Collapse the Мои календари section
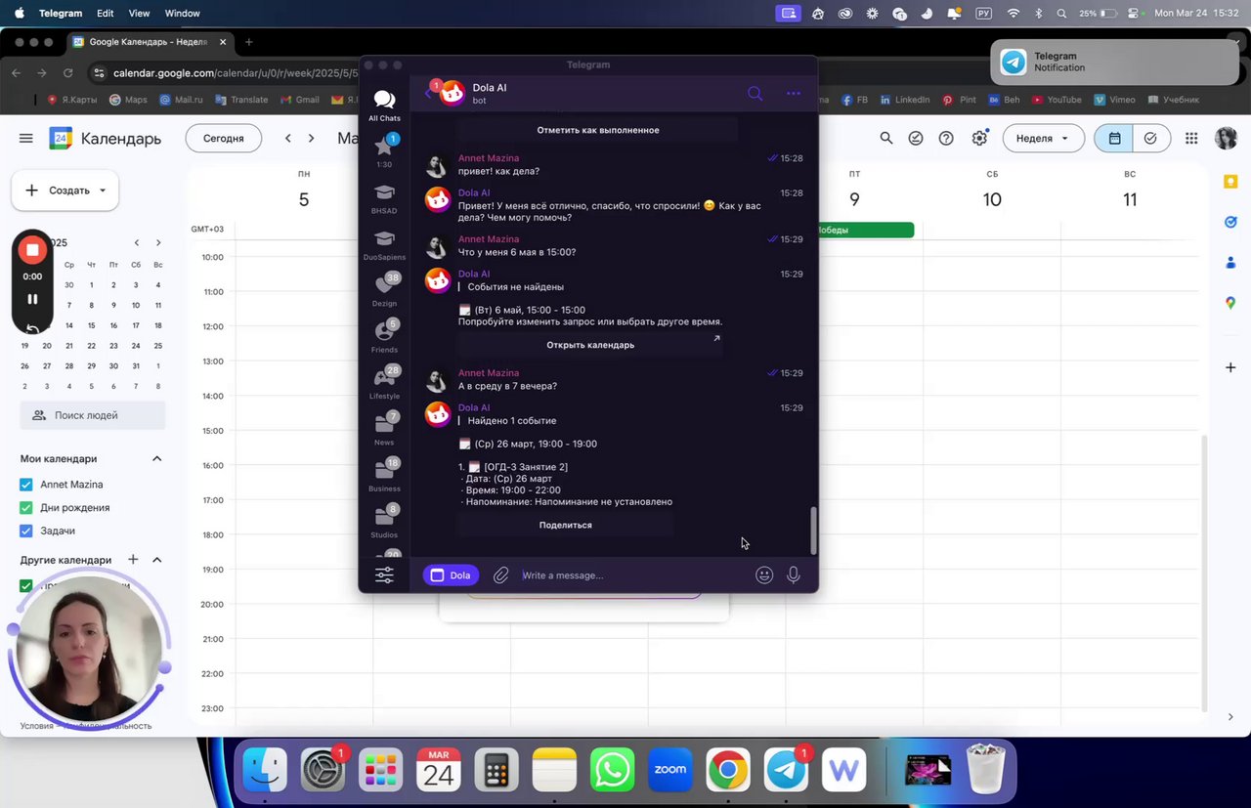 coord(156,459)
